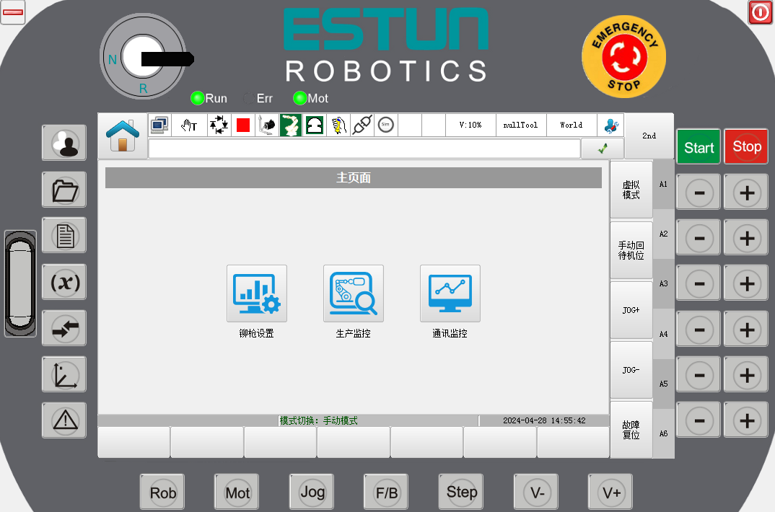Open the nullTool tool selector

coord(521,125)
